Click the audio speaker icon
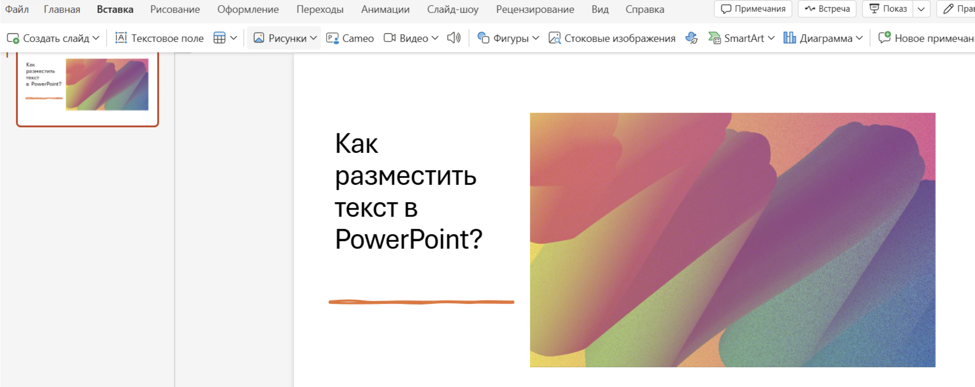Screen dimensions: 975x387 pyautogui.click(x=454, y=38)
